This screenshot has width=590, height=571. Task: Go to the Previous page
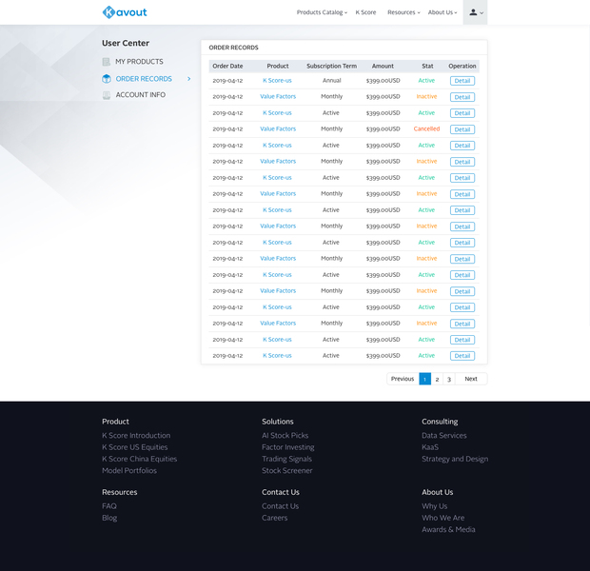[x=403, y=379]
